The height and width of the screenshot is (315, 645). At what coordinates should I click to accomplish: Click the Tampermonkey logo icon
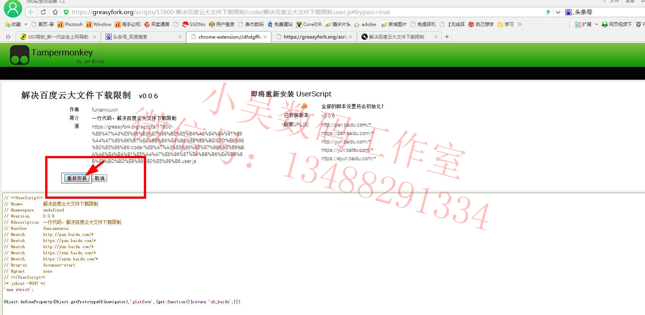point(20,55)
